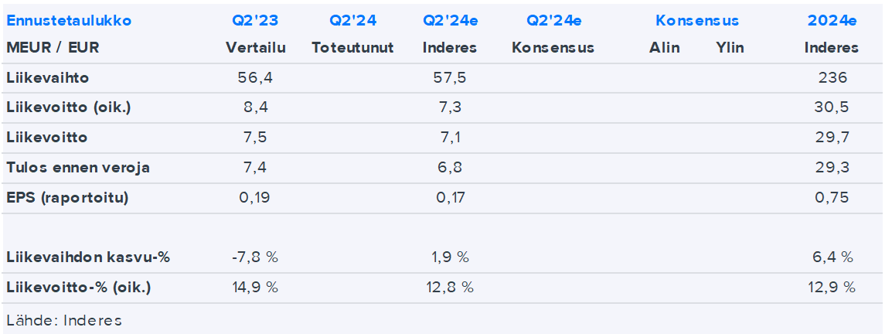The image size is (885, 334).
Task: Select the Alin consensus subheader
Action: (x=664, y=48)
